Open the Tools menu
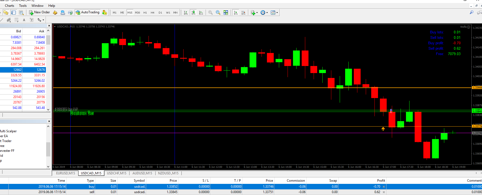Image resolution: width=482 pixels, height=195 pixels. 23,6
